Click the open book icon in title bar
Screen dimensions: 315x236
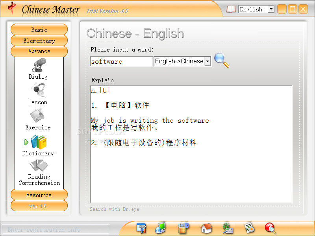[231, 9]
